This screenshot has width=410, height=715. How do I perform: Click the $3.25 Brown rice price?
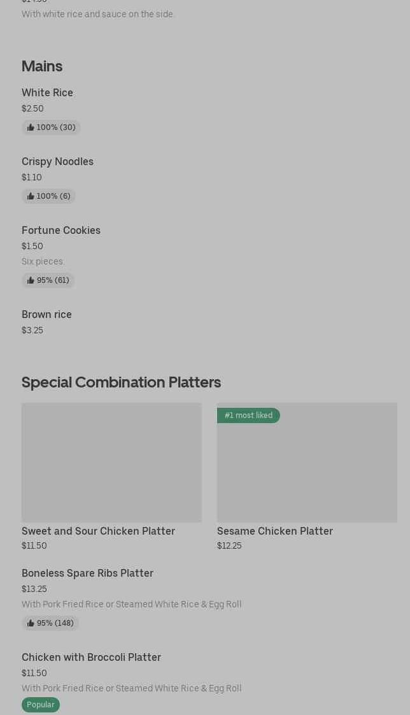tap(32, 331)
